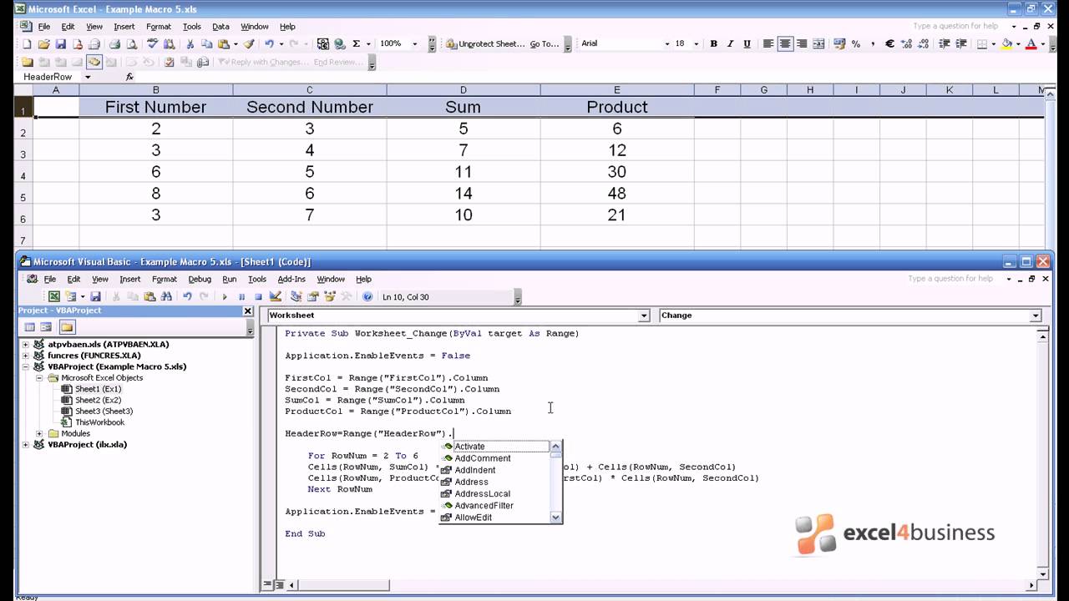The width and height of the screenshot is (1069, 601).
Task: Open the Debug menu in Visual Basic
Action: pyautogui.click(x=200, y=280)
